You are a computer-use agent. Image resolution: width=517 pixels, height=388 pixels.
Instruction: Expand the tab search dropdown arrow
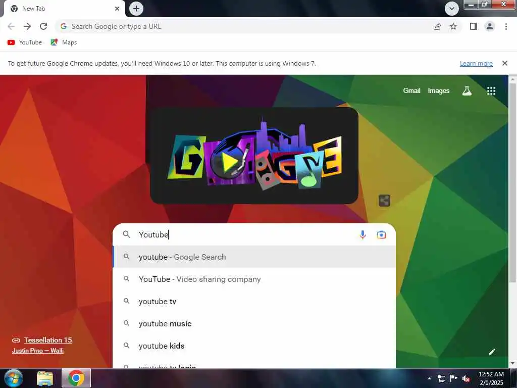[452, 9]
